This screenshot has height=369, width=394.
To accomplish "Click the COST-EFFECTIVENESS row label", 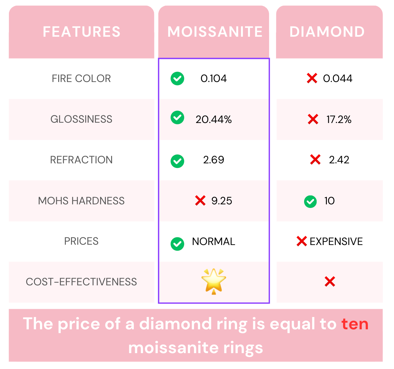I will tap(81, 282).
